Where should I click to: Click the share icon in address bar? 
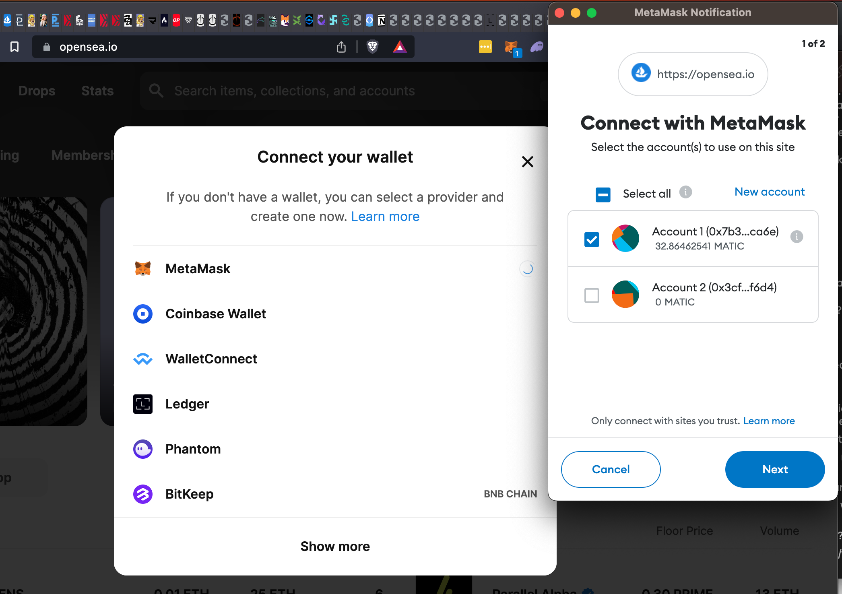pyautogui.click(x=341, y=47)
